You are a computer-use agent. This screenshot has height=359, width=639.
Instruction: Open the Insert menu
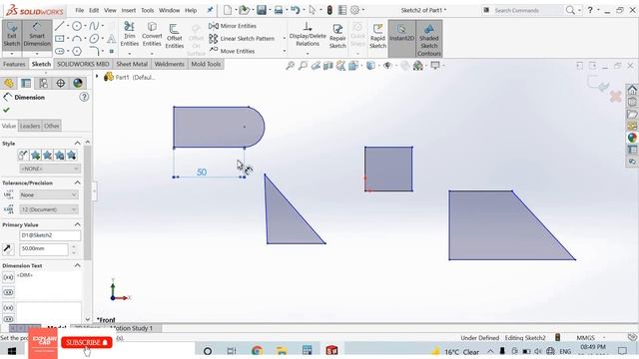point(129,10)
